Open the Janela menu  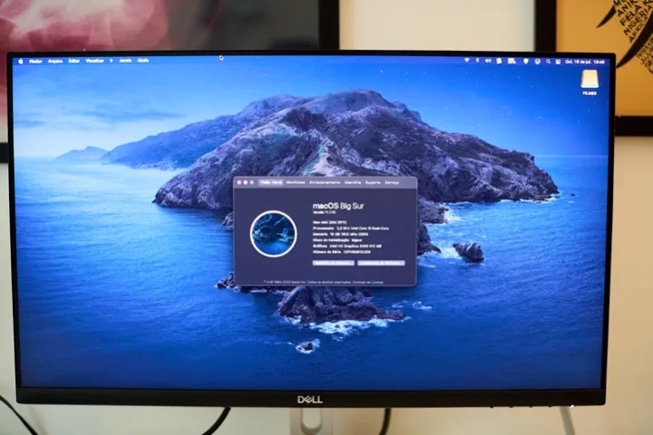(125, 61)
